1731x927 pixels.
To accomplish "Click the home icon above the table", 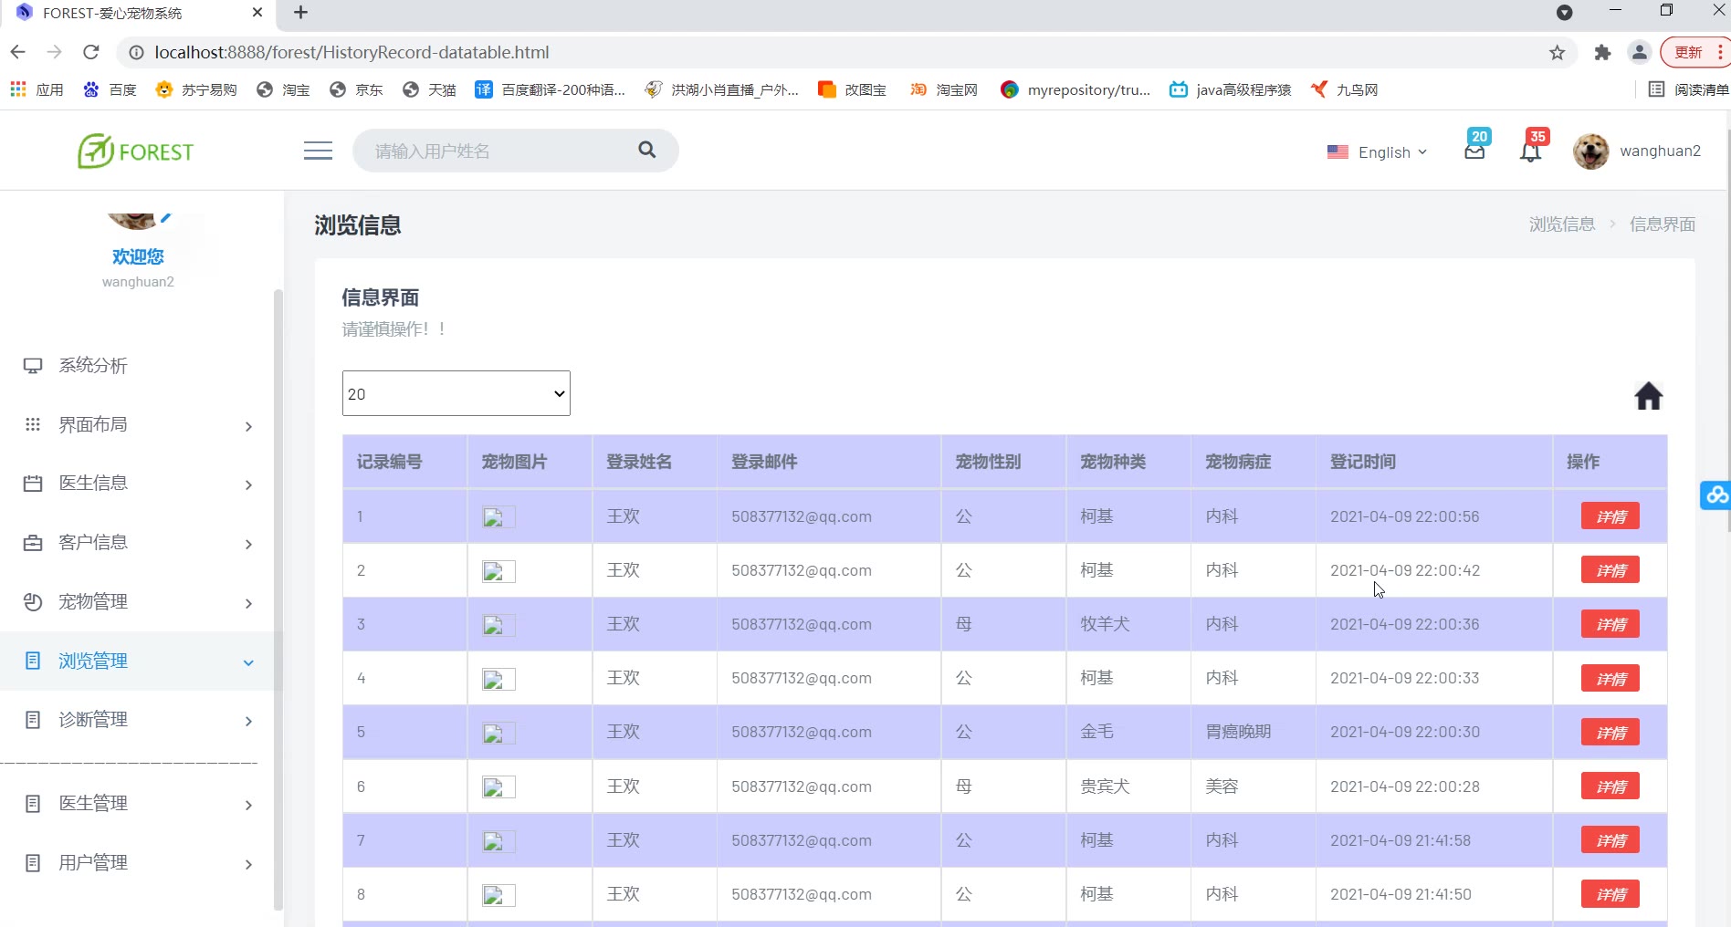I will 1648,396.
